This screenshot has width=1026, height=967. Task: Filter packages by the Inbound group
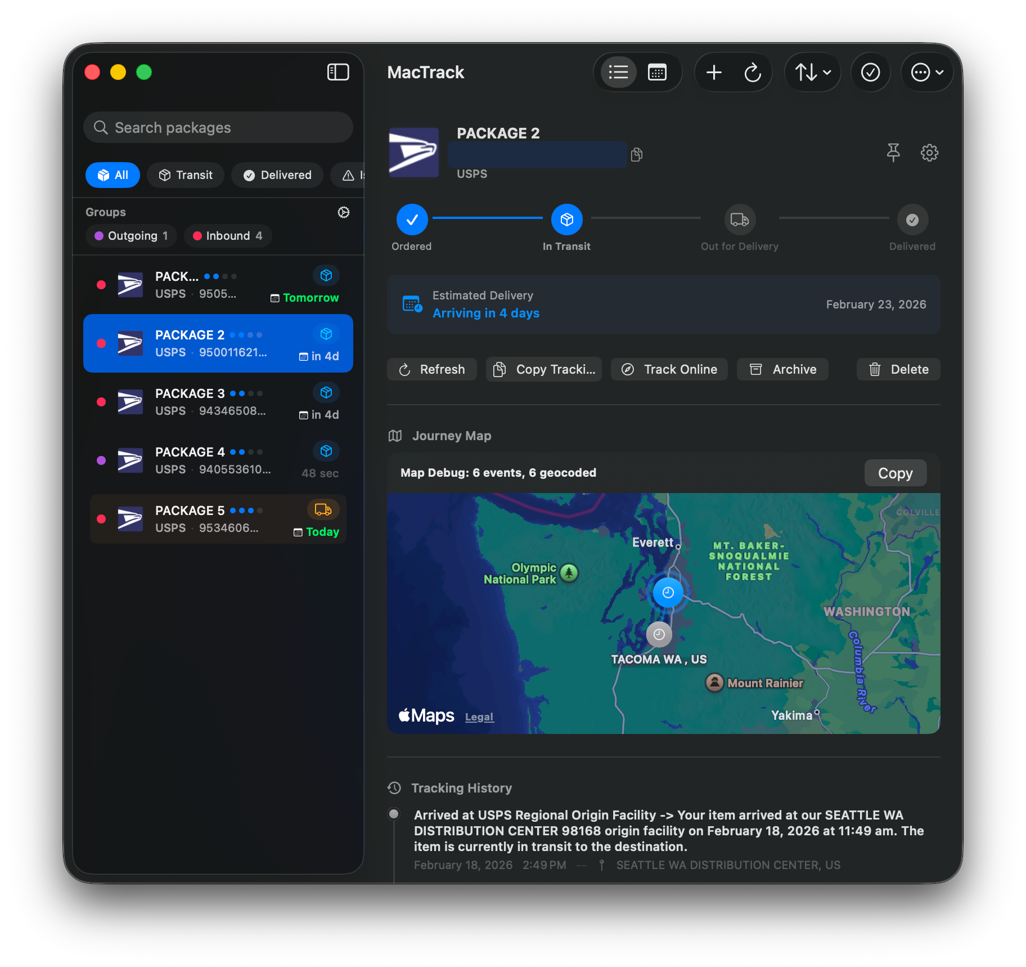[x=227, y=236]
